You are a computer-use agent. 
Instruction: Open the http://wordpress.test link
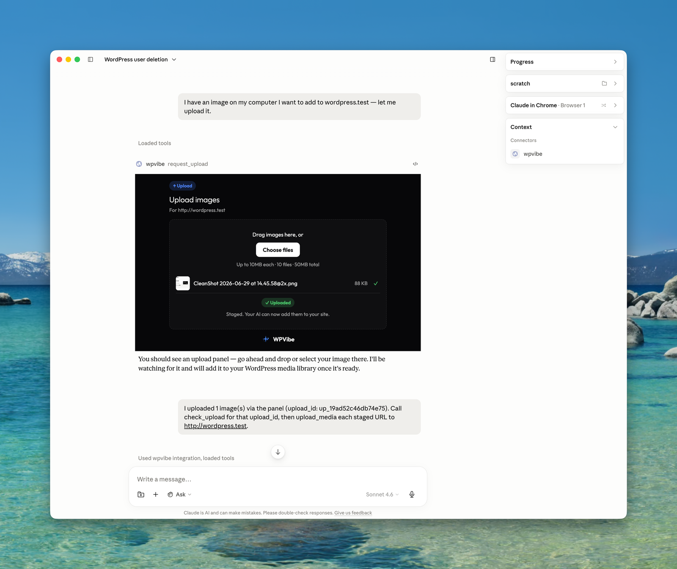click(x=215, y=426)
